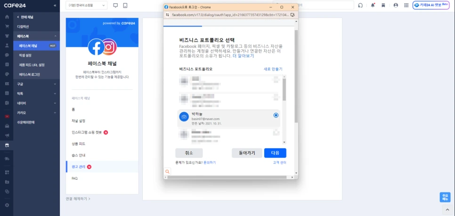Click 연결 해제하기 link
This screenshot has width=455, height=216.
[78, 199]
